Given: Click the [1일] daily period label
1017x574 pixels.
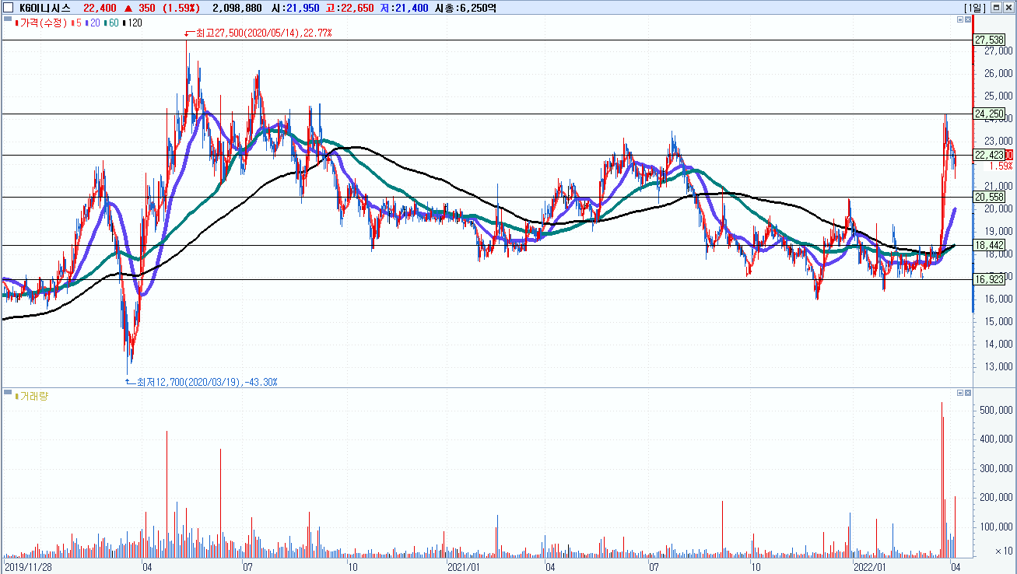Looking at the screenshot, I should point(976,8).
